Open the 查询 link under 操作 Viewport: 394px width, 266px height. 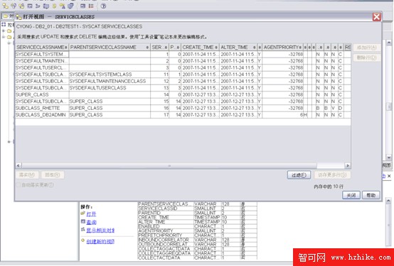[92, 222]
